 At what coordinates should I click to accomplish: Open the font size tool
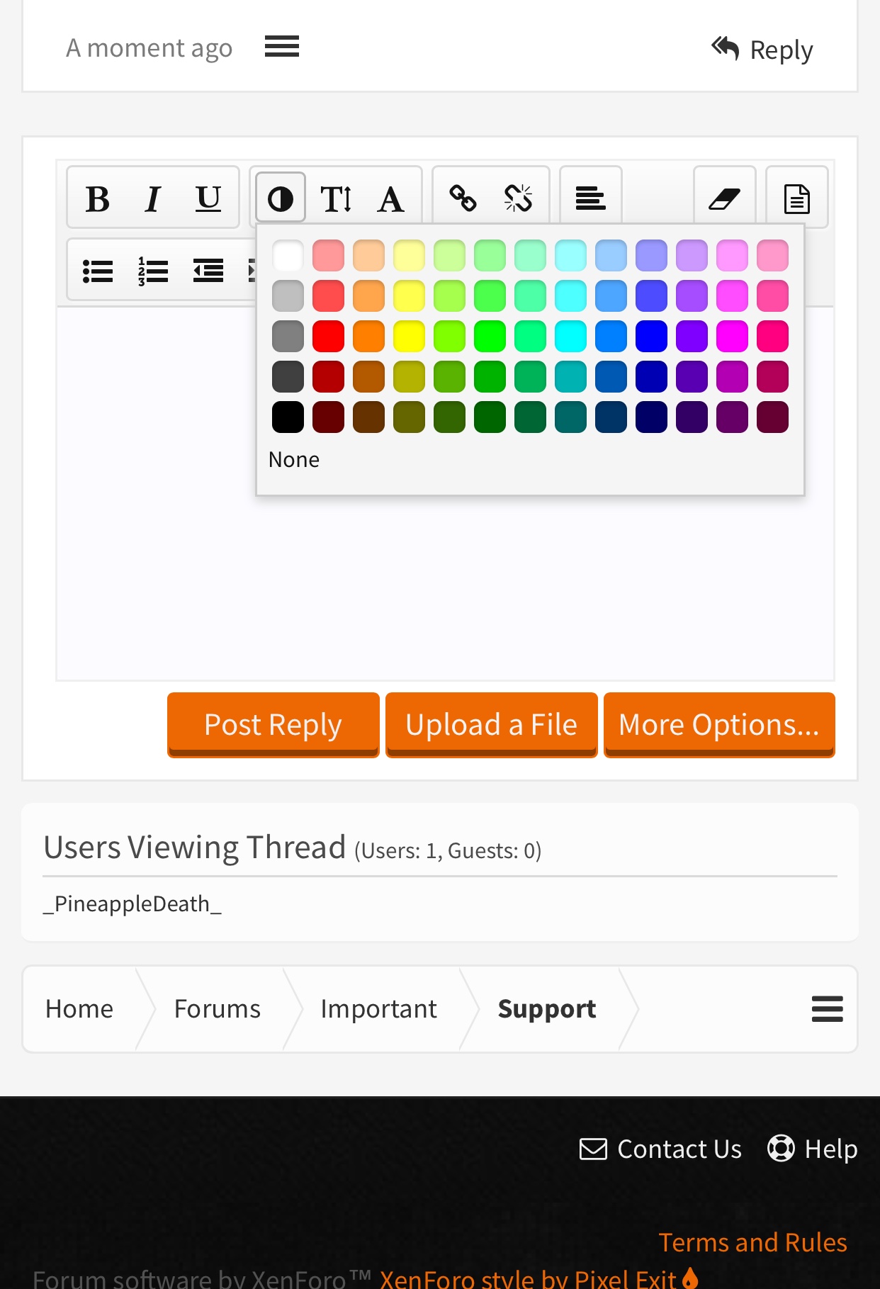[336, 198]
